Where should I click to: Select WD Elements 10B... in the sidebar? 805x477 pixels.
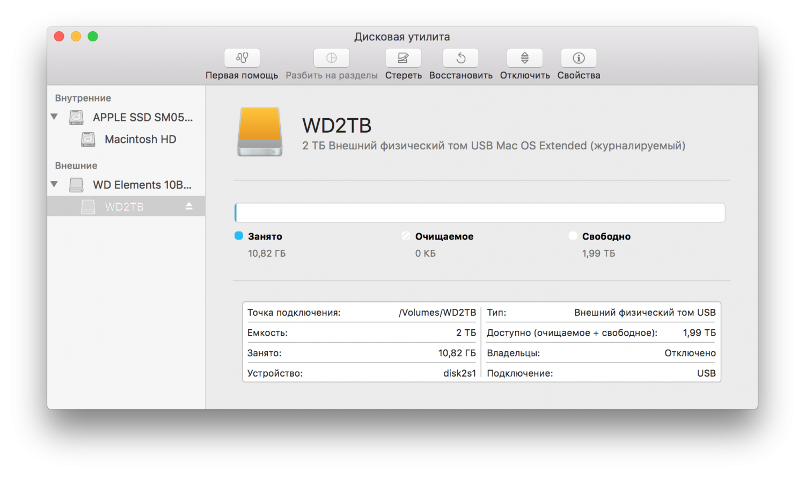coord(142,185)
